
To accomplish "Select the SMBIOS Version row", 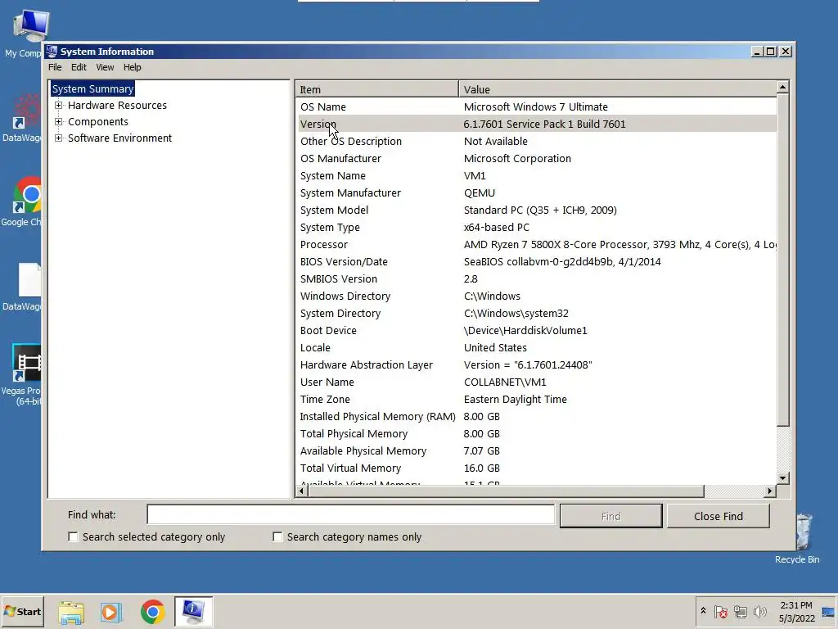I will (x=536, y=278).
